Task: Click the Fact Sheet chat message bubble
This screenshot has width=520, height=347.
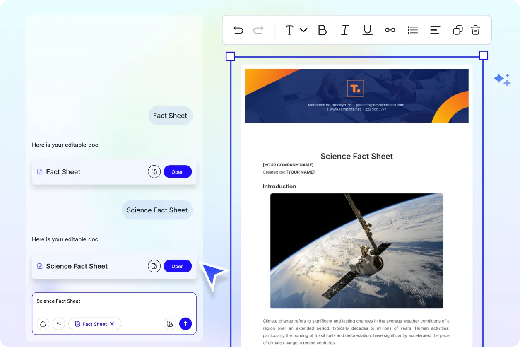Action: pyautogui.click(x=171, y=116)
